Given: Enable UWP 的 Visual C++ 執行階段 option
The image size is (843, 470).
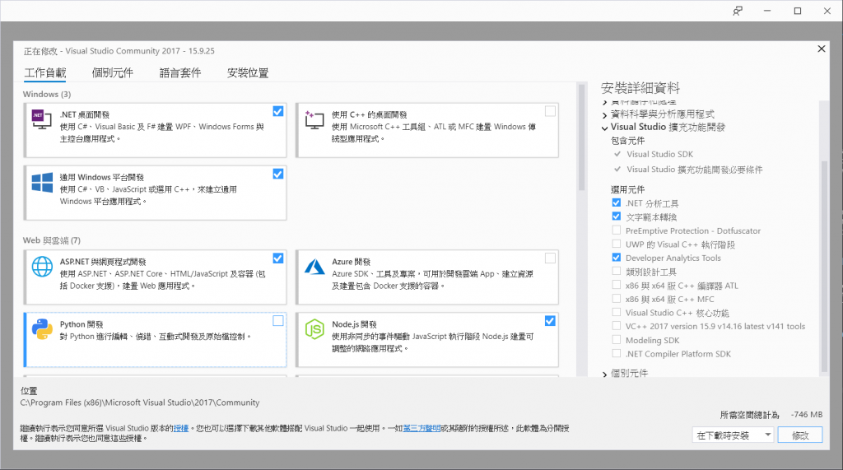Looking at the screenshot, I should (x=616, y=244).
